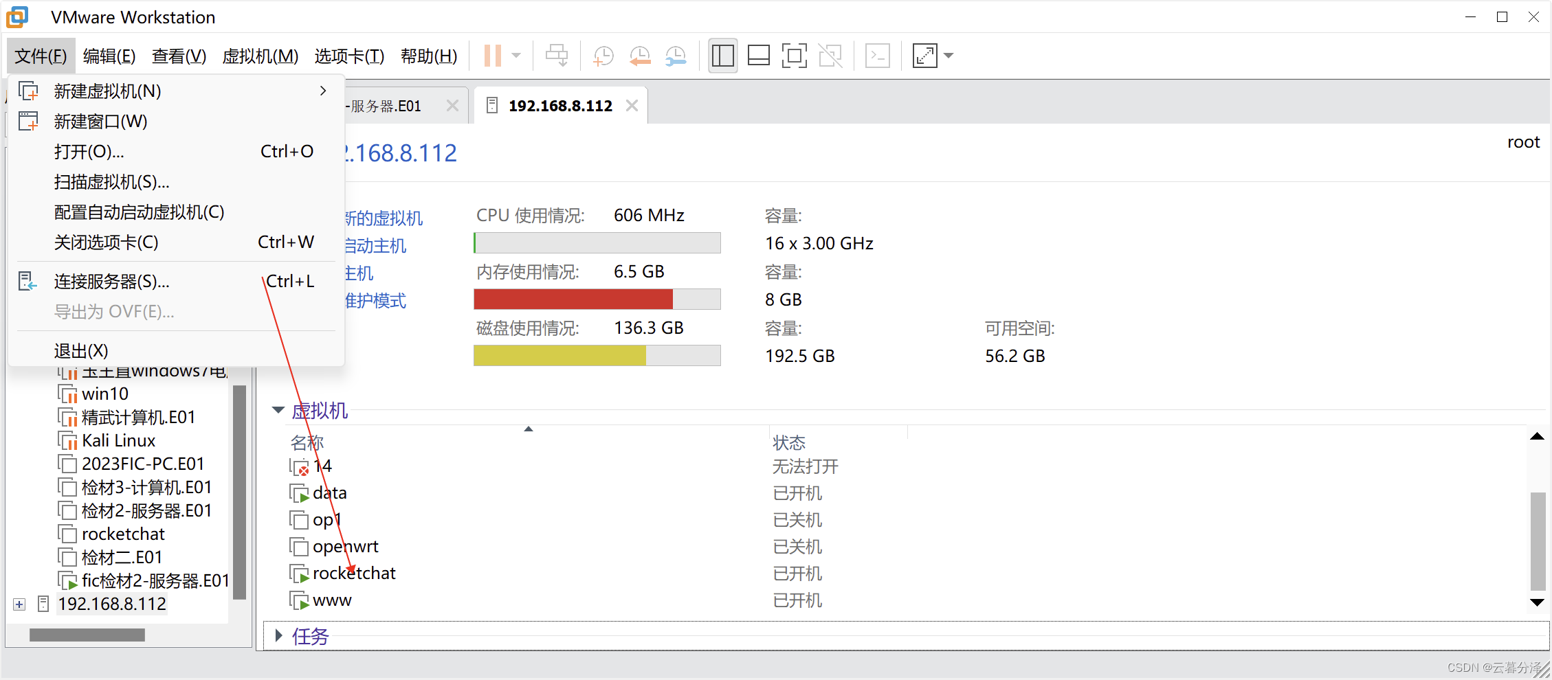Toggle the unity mode toolbar icon
This screenshot has width=1552, height=680.
(x=830, y=56)
